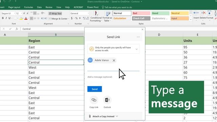Open orientation text rotation icon
The height and width of the screenshot is (122, 217).
point(43,13)
